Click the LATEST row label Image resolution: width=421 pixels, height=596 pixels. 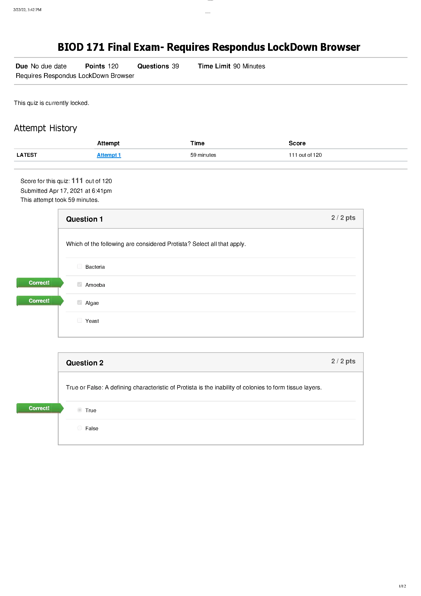point(27,155)
